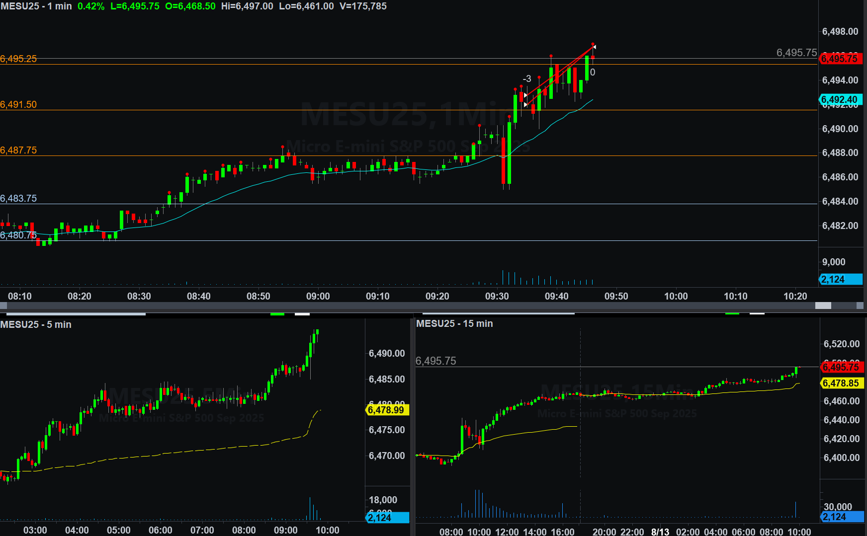The image size is (867, 536).
Task: Select the cyan 6,492.40 moving average price tag
Action: point(840,100)
